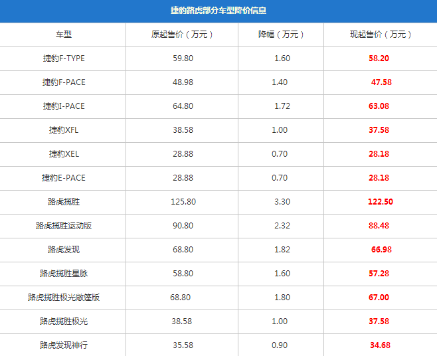Click the price drop 1.82
Image resolution: width=437 pixels, height=356 pixels.
[x=282, y=250]
